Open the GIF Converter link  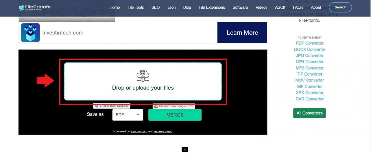pyautogui.click(x=310, y=87)
